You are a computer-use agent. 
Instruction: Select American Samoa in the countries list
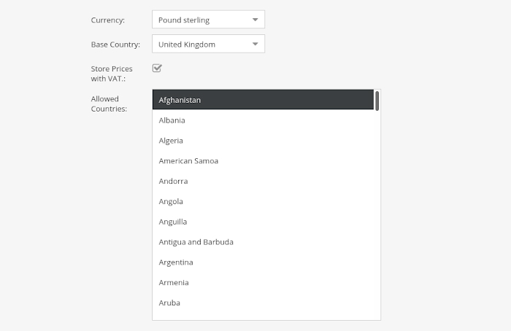(x=263, y=161)
